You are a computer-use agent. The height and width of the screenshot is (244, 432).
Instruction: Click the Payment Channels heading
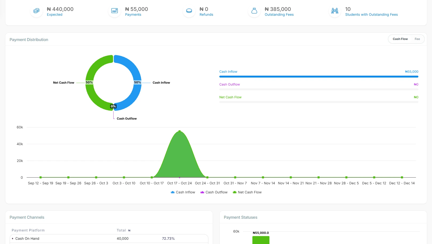[x=27, y=217]
